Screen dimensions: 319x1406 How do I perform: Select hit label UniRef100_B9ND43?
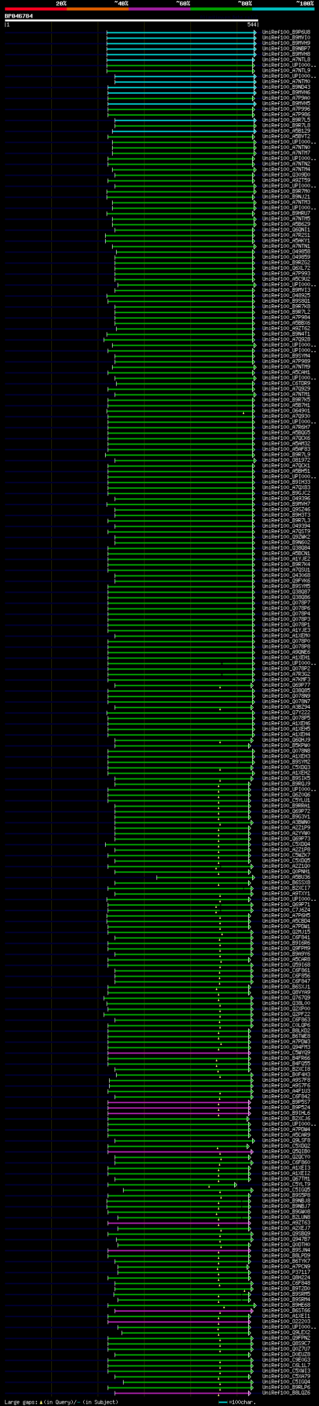tap(286, 87)
